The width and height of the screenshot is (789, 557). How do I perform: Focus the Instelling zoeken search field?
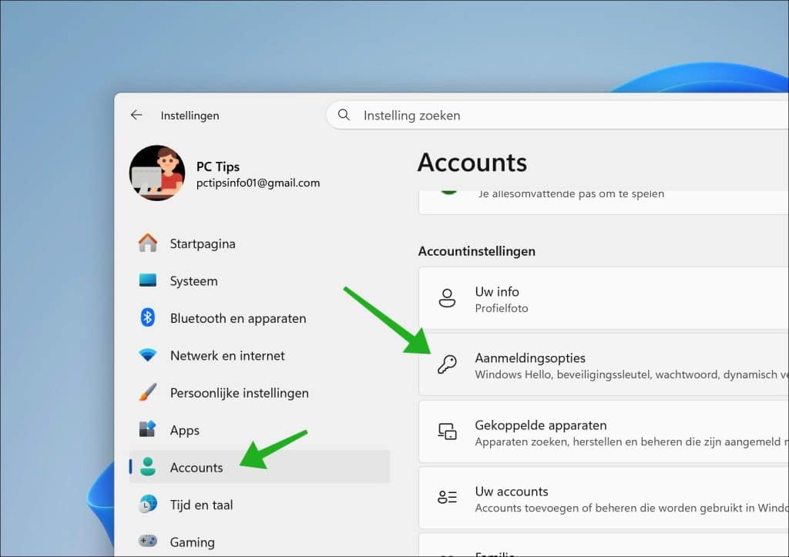coord(558,116)
